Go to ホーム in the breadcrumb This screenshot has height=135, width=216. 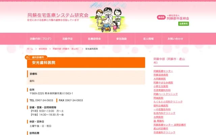pyautogui.click(x=30, y=49)
